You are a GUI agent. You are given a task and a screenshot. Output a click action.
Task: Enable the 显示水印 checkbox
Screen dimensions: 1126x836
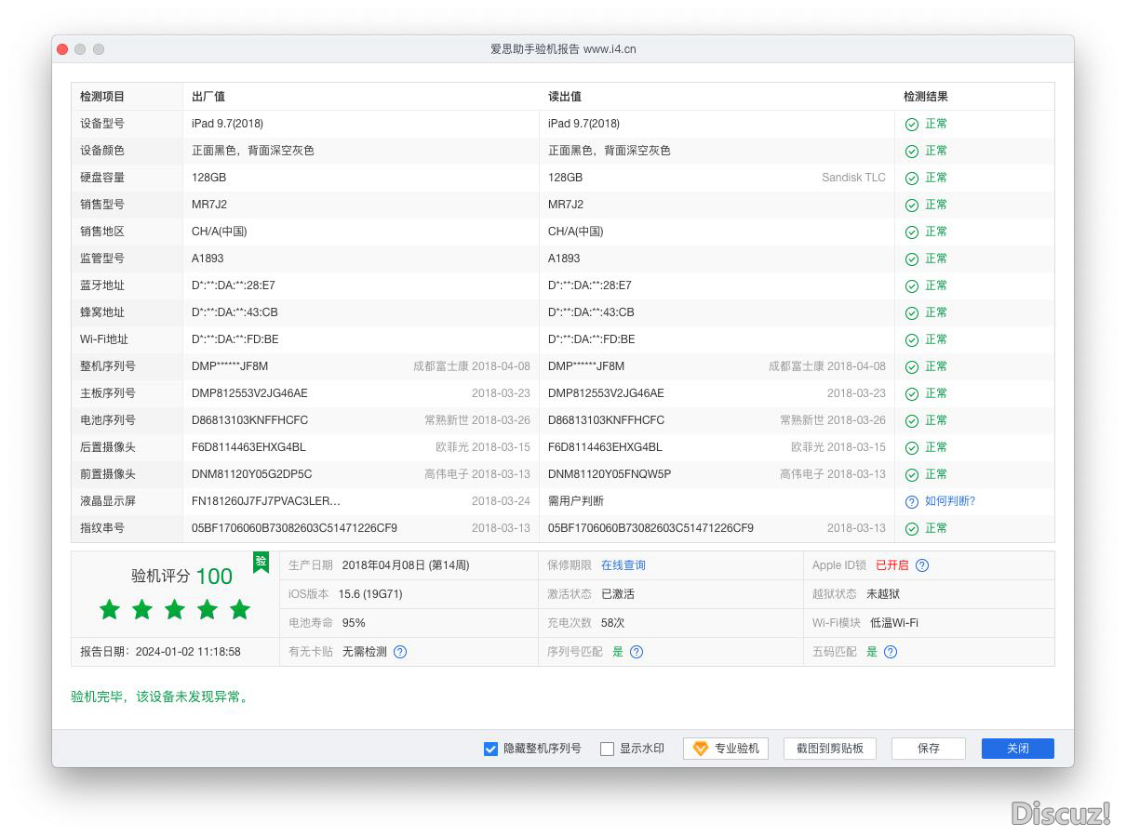[607, 749]
